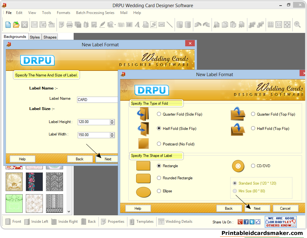The height and width of the screenshot is (238, 307).
Task: Open the Tools menu
Action: (x=46, y=13)
